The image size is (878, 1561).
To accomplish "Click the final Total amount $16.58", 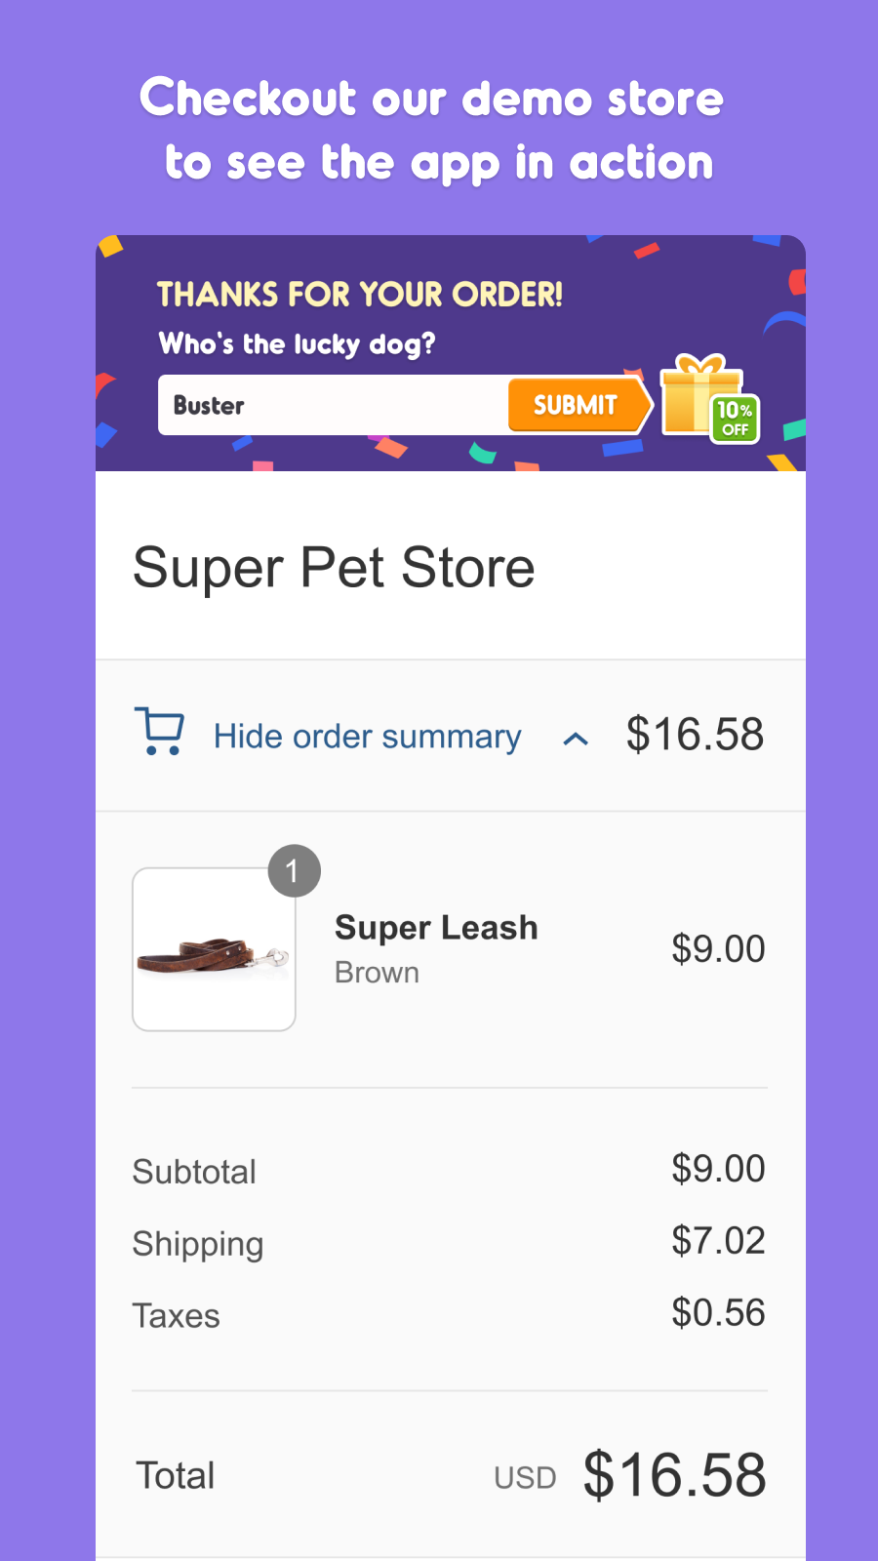I will point(675,1475).
